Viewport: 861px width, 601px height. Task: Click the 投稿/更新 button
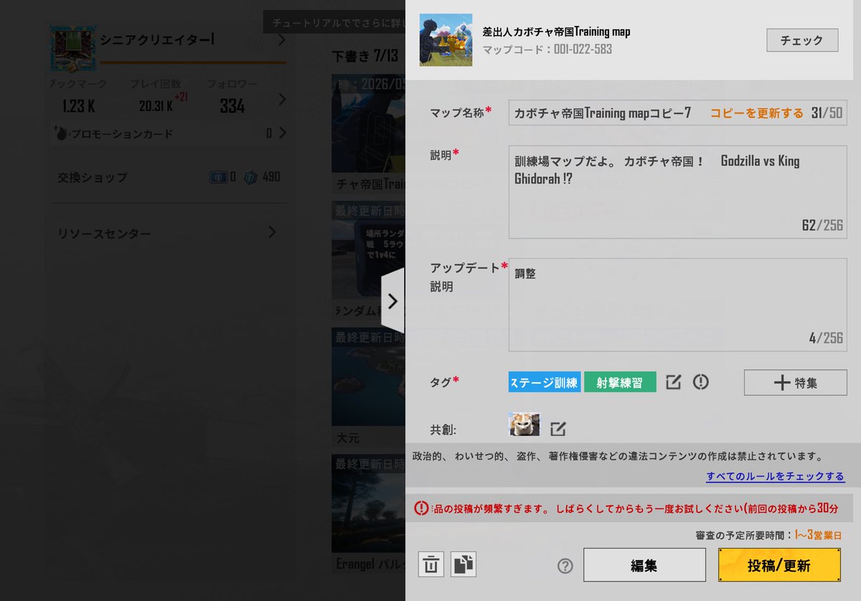779,565
